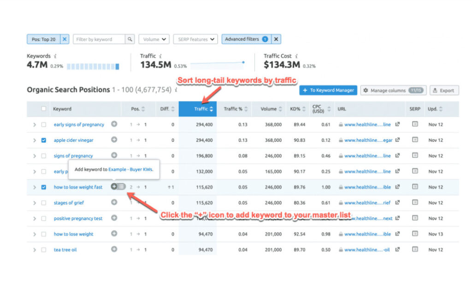Open the "how to lose weight" keyword link
Viewport: 472px width, 282px height.
pyautogui.click(x=73, y=234)
